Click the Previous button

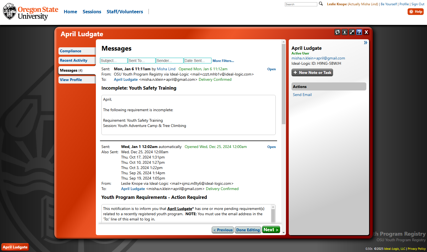click(223, 230)
